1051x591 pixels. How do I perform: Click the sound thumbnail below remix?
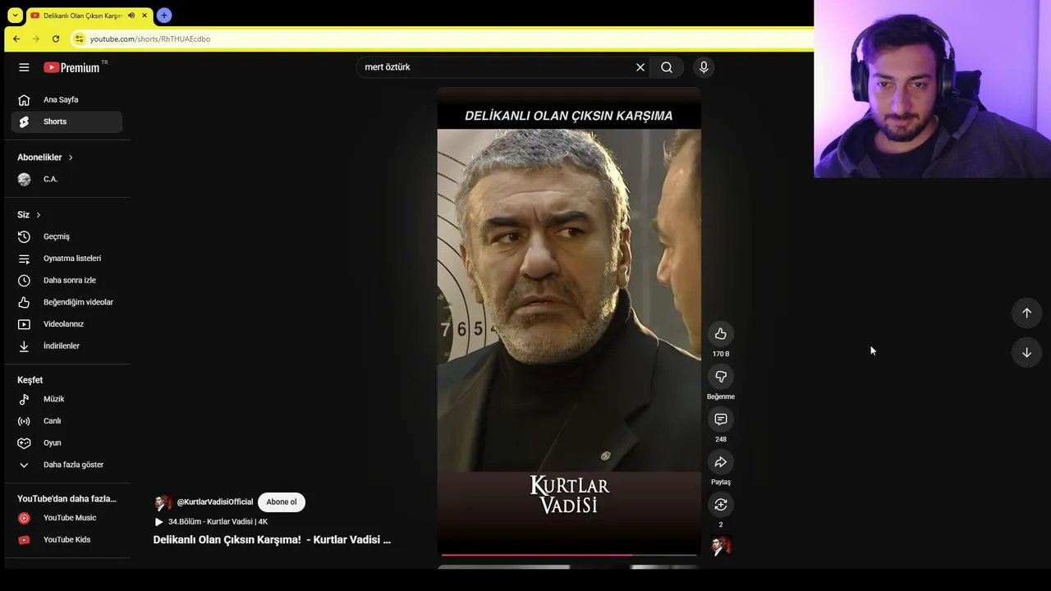pos(721,546)
